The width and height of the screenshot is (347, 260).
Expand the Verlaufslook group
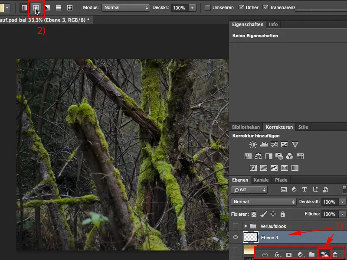tap(246, 226)
